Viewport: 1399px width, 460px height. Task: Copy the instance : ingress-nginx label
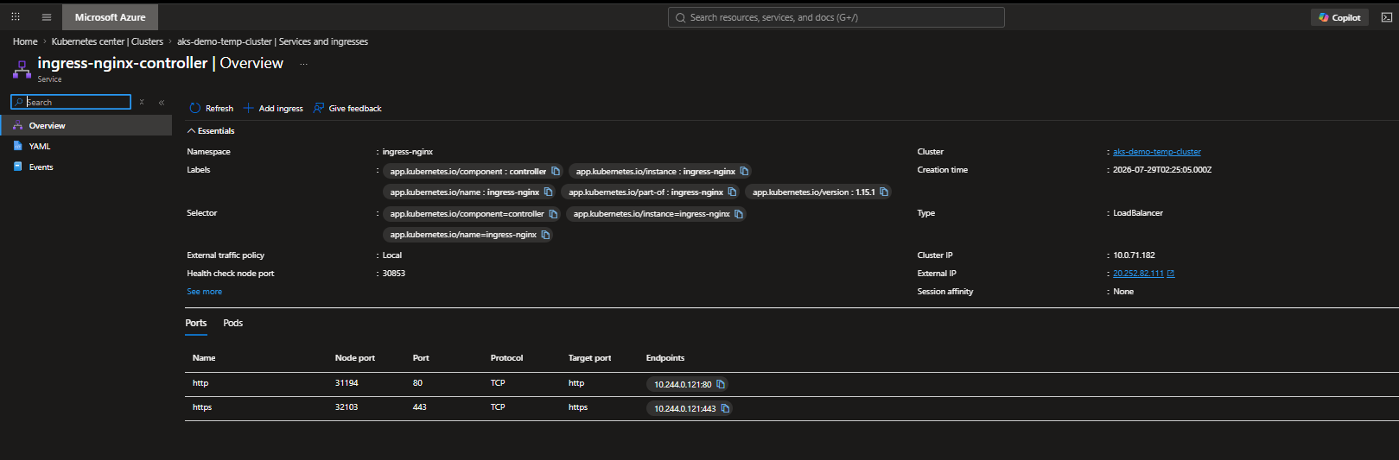[744, 171]
